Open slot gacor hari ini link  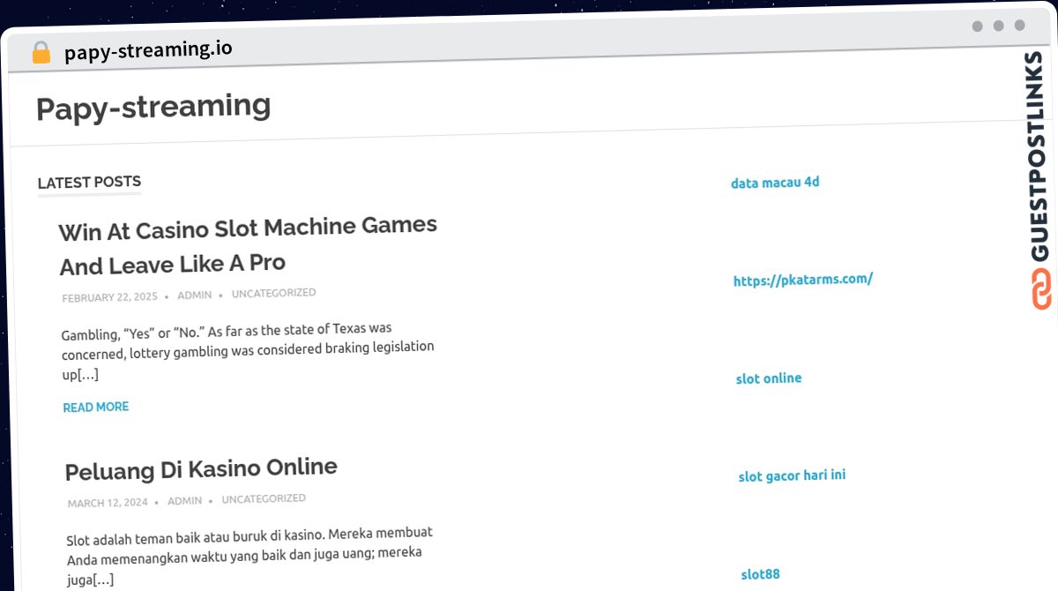point(792,475)
